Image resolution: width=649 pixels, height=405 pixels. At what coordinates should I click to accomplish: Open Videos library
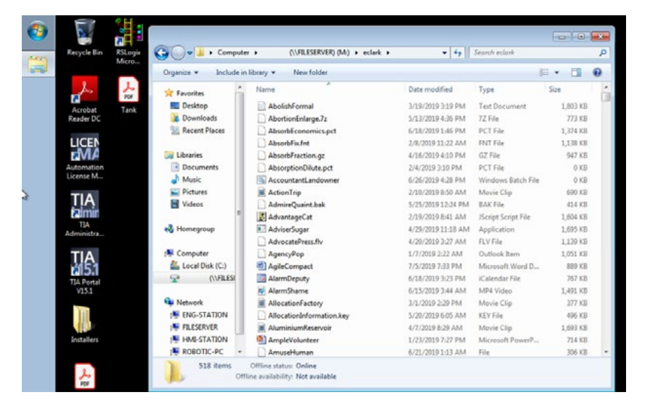click(x=187, y=204)
